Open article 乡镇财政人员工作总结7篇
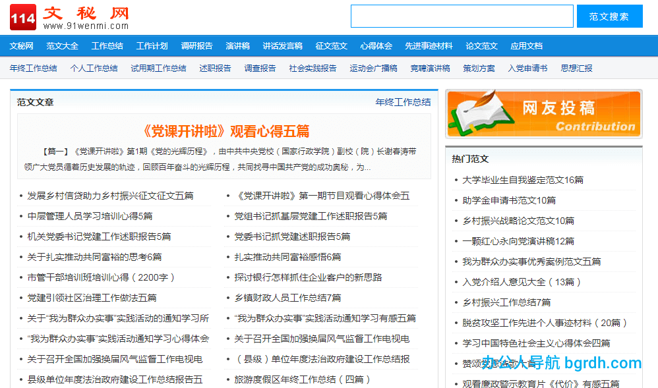This screenshot has width=658, height=388. (x=287, y=298)
